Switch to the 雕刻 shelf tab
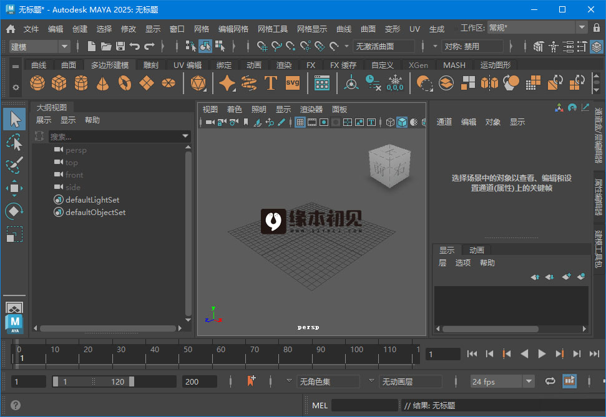Screen dimensions: 606x417 (x=151, y=65)
